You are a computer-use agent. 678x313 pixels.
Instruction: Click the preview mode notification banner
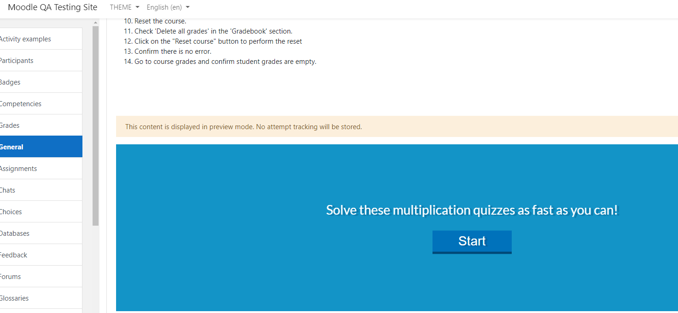[397, 127]
